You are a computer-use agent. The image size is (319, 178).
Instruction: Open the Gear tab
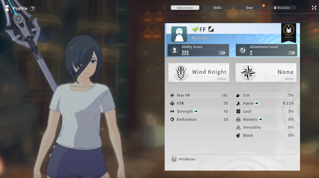(x=249, y=8)
